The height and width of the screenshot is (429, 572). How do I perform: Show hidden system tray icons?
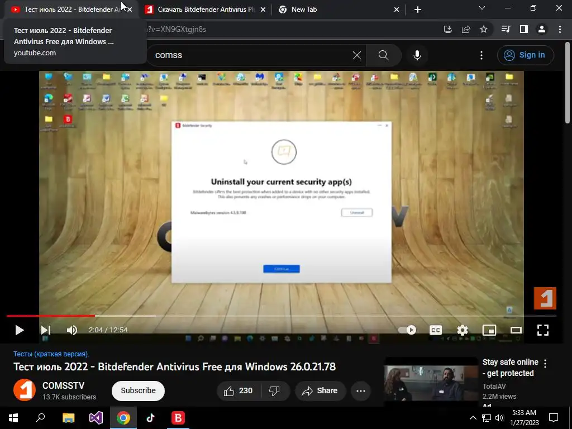tap(473, 418)
